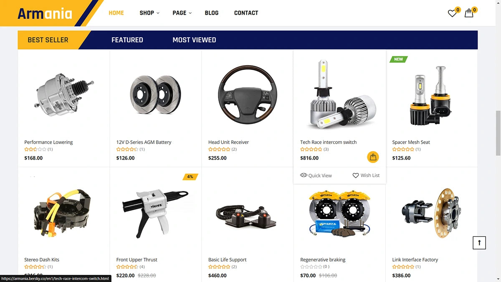Expand the PAGE dropdown menu

[182, 13]
